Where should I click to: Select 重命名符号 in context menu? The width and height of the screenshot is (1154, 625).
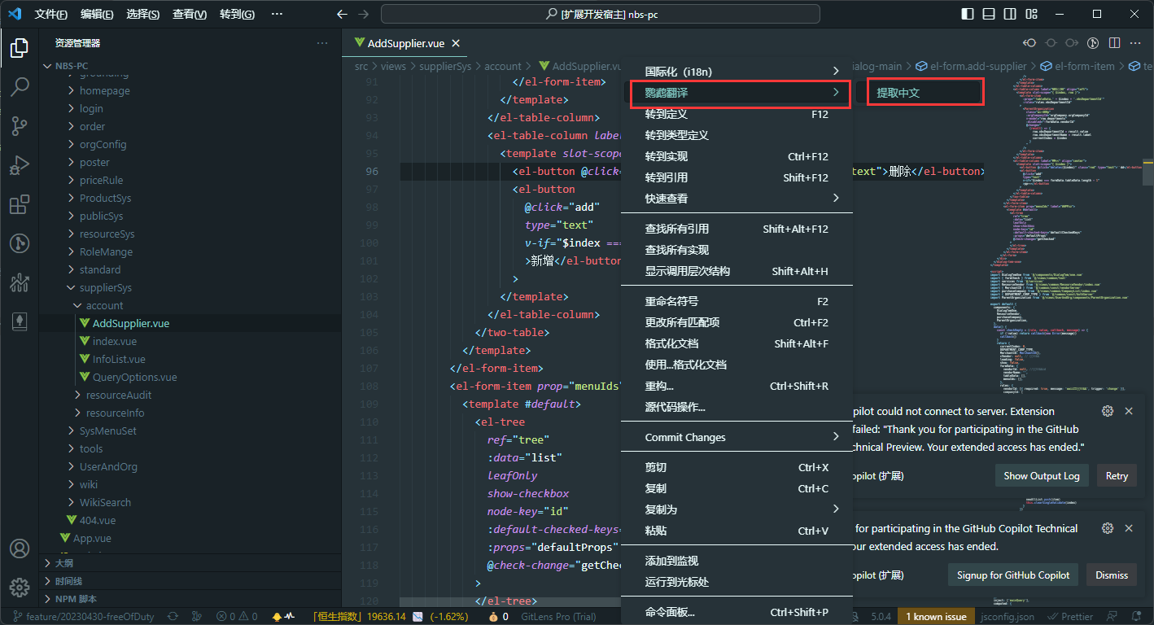pos(737,301)
